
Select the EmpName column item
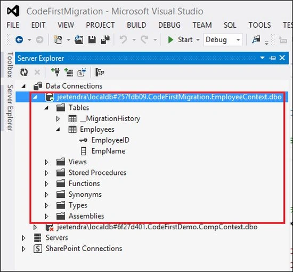108,151
